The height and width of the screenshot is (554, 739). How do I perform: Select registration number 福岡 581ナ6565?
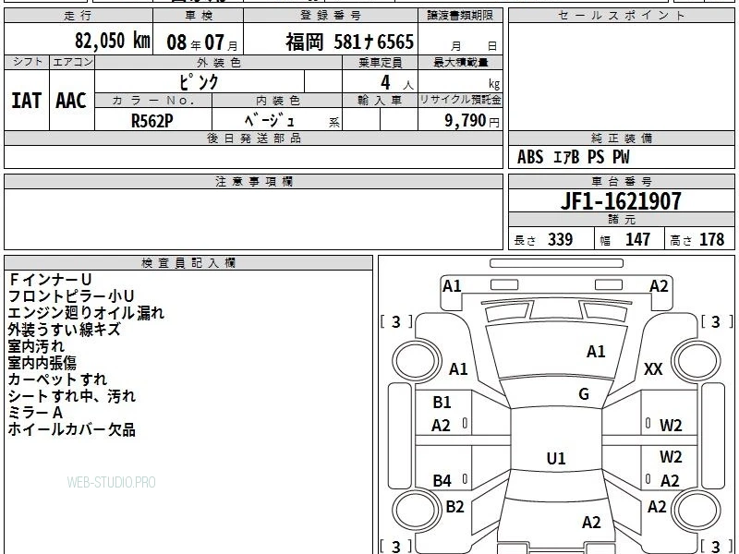point(349,42)
